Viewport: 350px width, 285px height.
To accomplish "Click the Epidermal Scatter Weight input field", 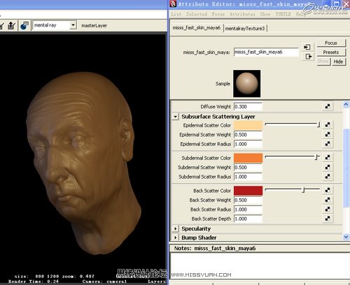I will click(248, 134).
